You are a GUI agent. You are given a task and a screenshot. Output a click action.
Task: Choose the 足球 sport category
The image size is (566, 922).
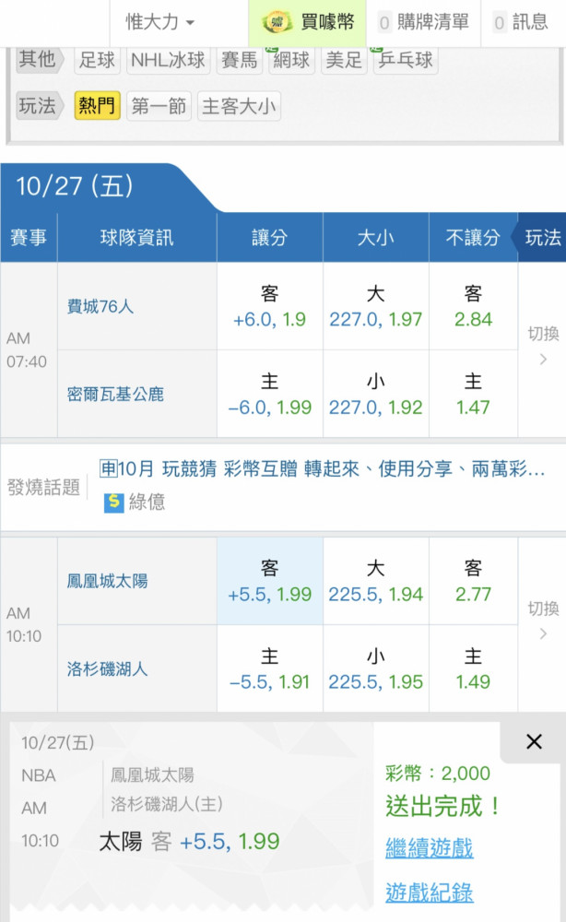tap(97, 59)
